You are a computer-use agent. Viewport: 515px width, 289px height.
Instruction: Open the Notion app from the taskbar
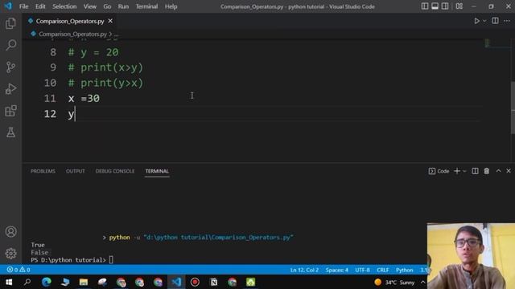213,282
